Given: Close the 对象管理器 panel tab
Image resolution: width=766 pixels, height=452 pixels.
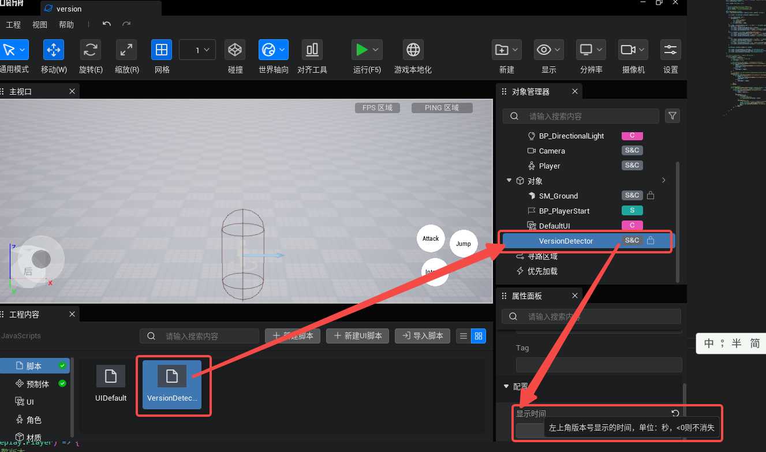Looking at the screenshot, I should point(575,91).
